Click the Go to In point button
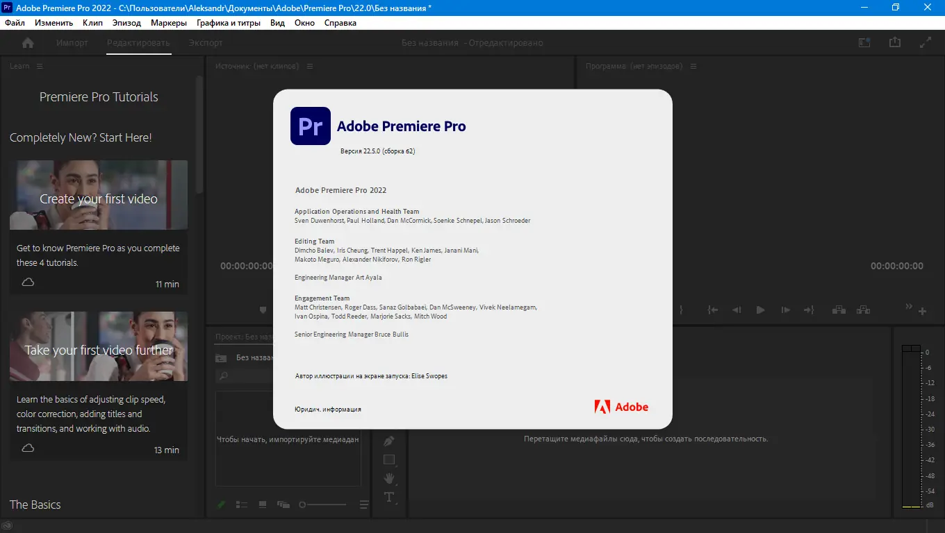Viewport: 945px width, 533px height. (713, 310)
